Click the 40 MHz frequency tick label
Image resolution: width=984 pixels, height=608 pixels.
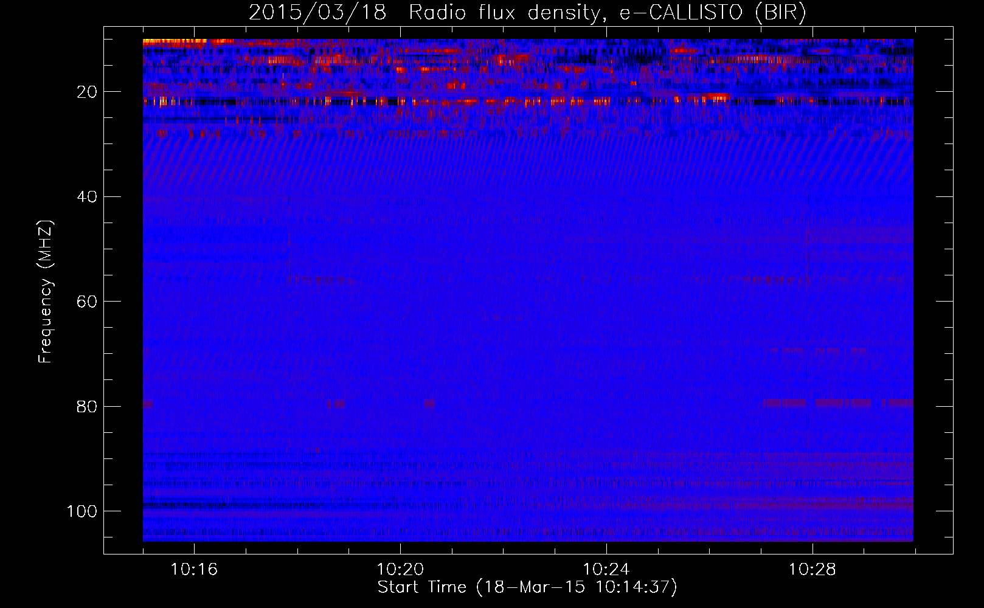87,197
